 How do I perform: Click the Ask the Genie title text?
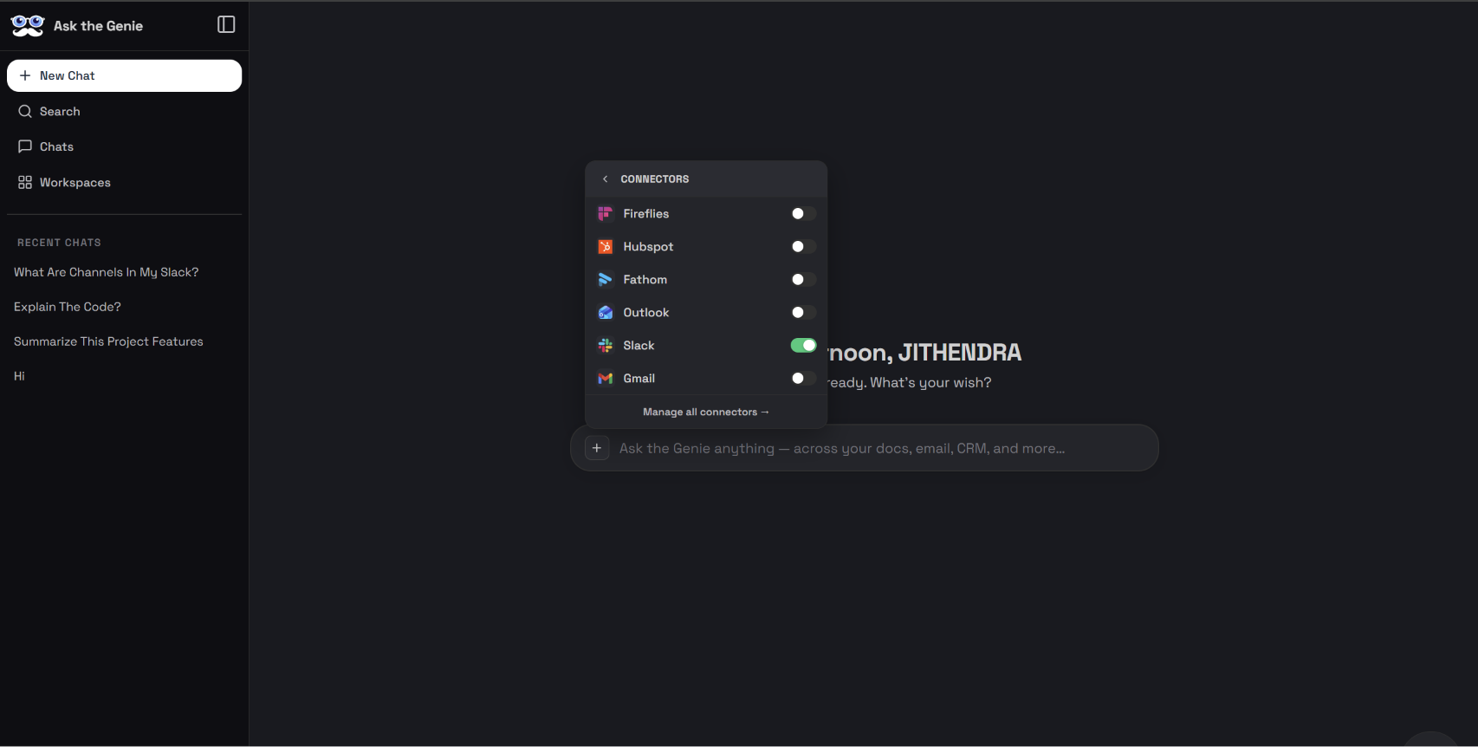pos(98,26)
